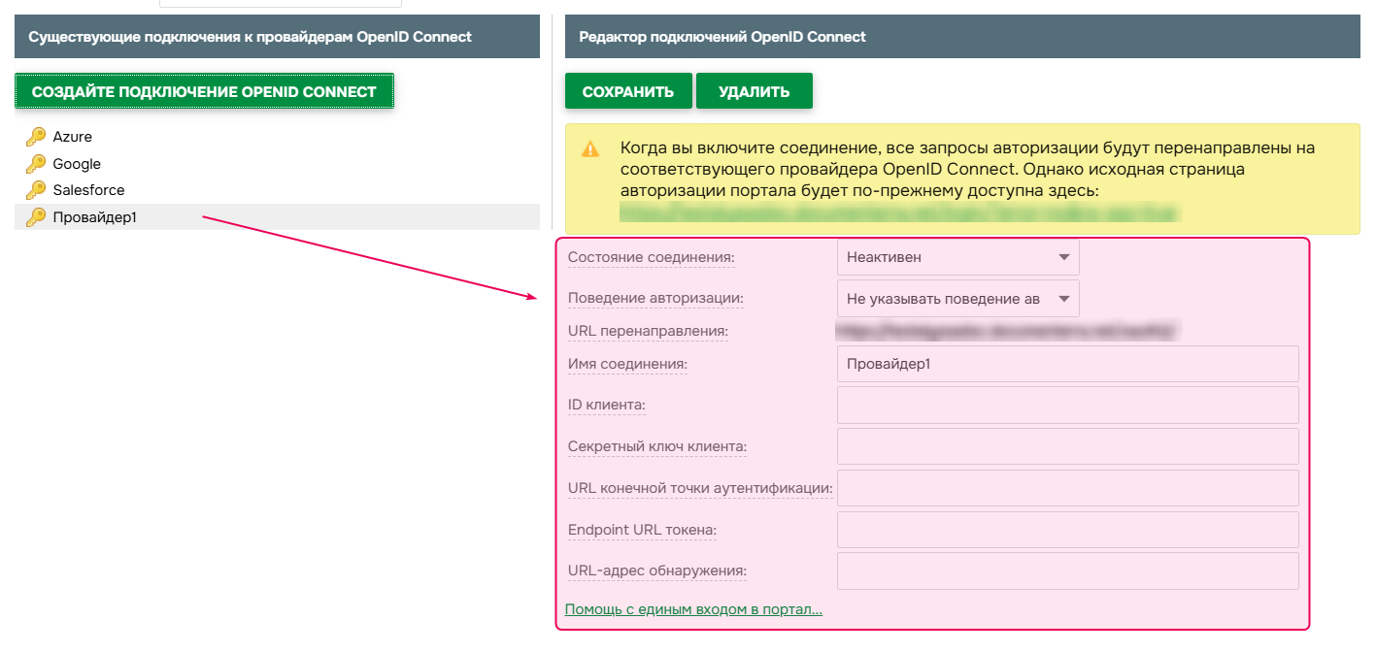Click the Endpoint URL токена field

coord(1067,530)
